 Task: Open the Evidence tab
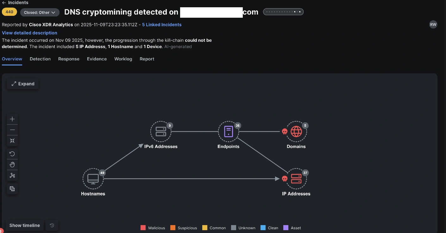point(97,59)
